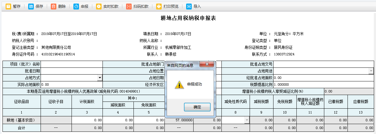Viewport: 376px width, 134px height.
Task: Click the 应缴税额 cell in 耕地 row
Action: (x=361, y=120)
